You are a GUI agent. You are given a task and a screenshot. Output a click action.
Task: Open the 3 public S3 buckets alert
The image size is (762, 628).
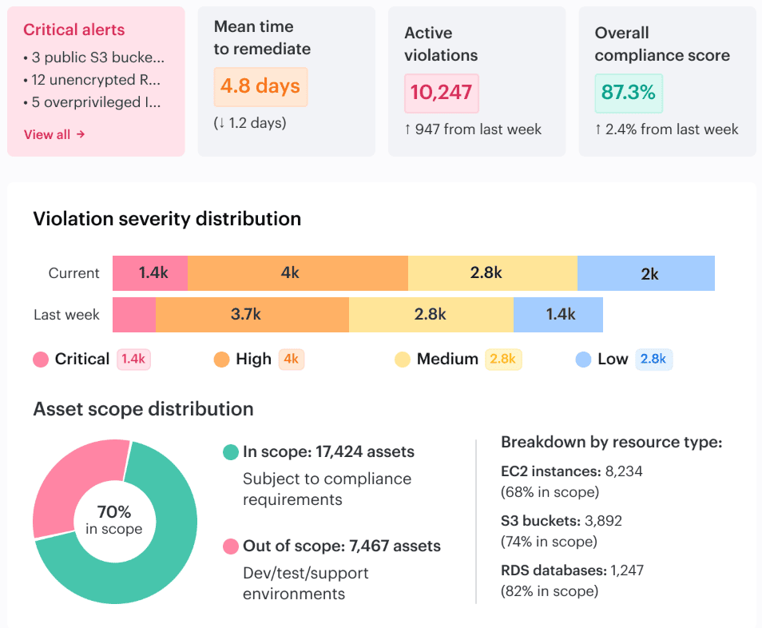pos(93,58)
